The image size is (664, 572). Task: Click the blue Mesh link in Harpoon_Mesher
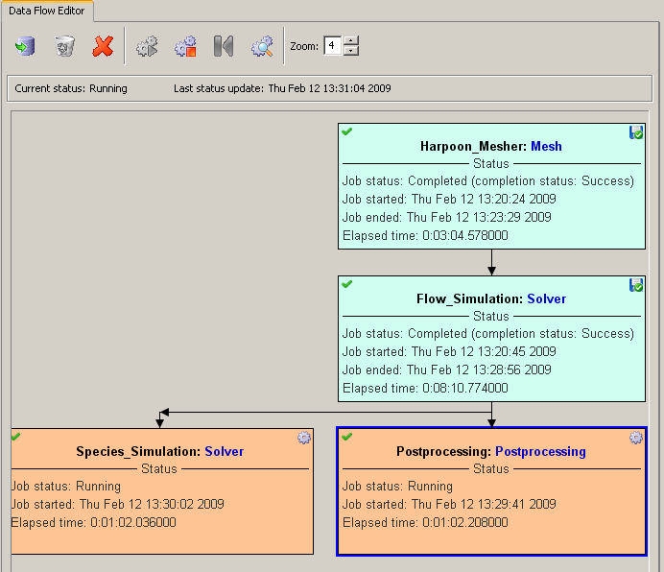coord(546,146)
